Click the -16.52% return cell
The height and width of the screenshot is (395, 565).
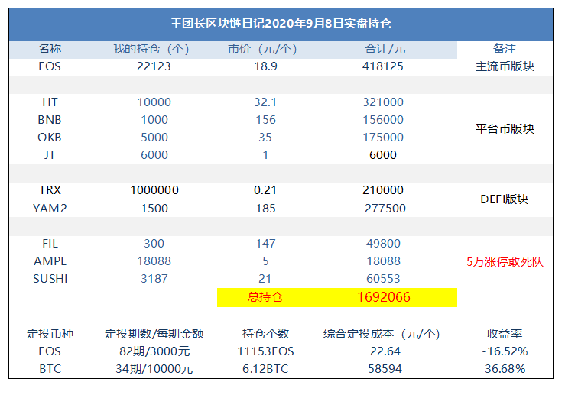(505, 351)
